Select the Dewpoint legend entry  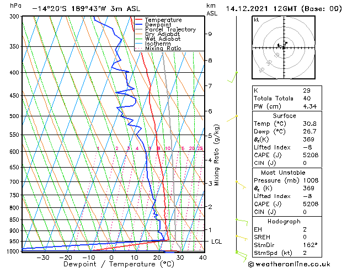(x=159, y=25)
